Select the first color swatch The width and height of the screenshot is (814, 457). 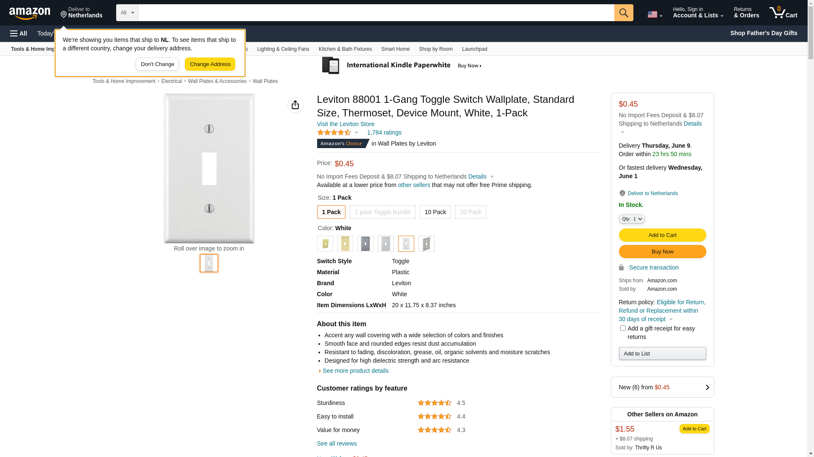325,244
